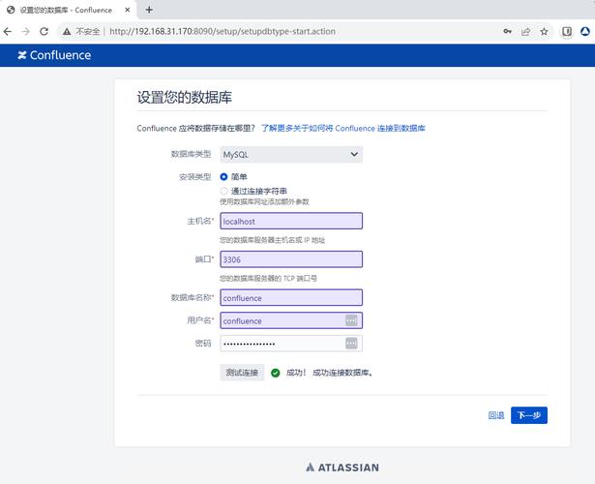The height and width of the screenshot is (484, 595).
Task: Open the learn more database connection link
Action: [x=343, y=129]
